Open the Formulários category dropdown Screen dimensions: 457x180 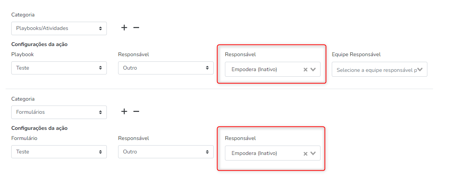[59, 112]
